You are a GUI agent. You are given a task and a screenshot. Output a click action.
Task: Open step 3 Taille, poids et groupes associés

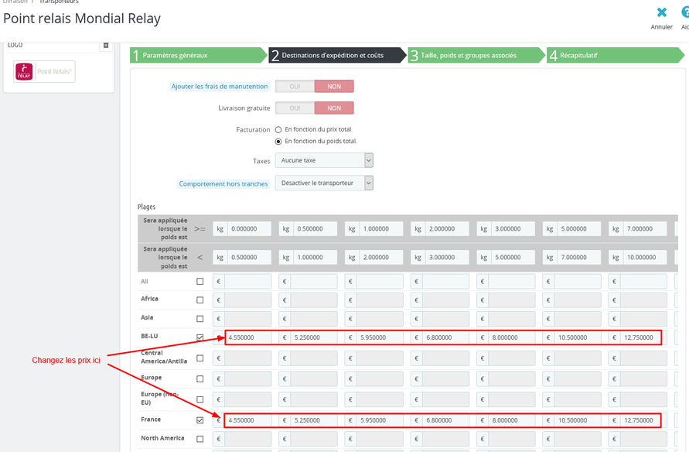point(476,56)
